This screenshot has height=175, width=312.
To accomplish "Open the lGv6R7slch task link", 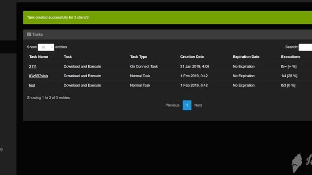I will pyautogui.click(x=39, y=76).
